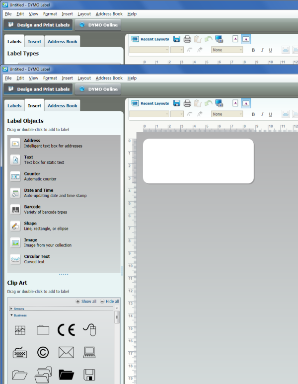This screenshot has height=384, width=298.
Task: Click DYMO Online in front window
Action: [98, 89]
